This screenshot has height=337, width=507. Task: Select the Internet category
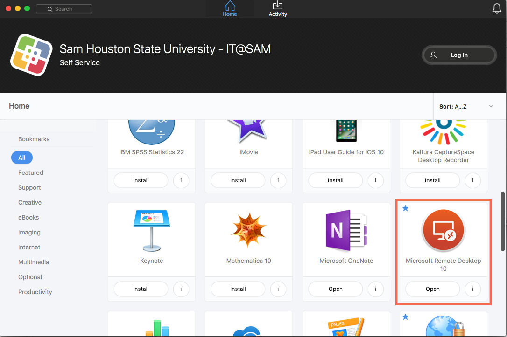29,247
